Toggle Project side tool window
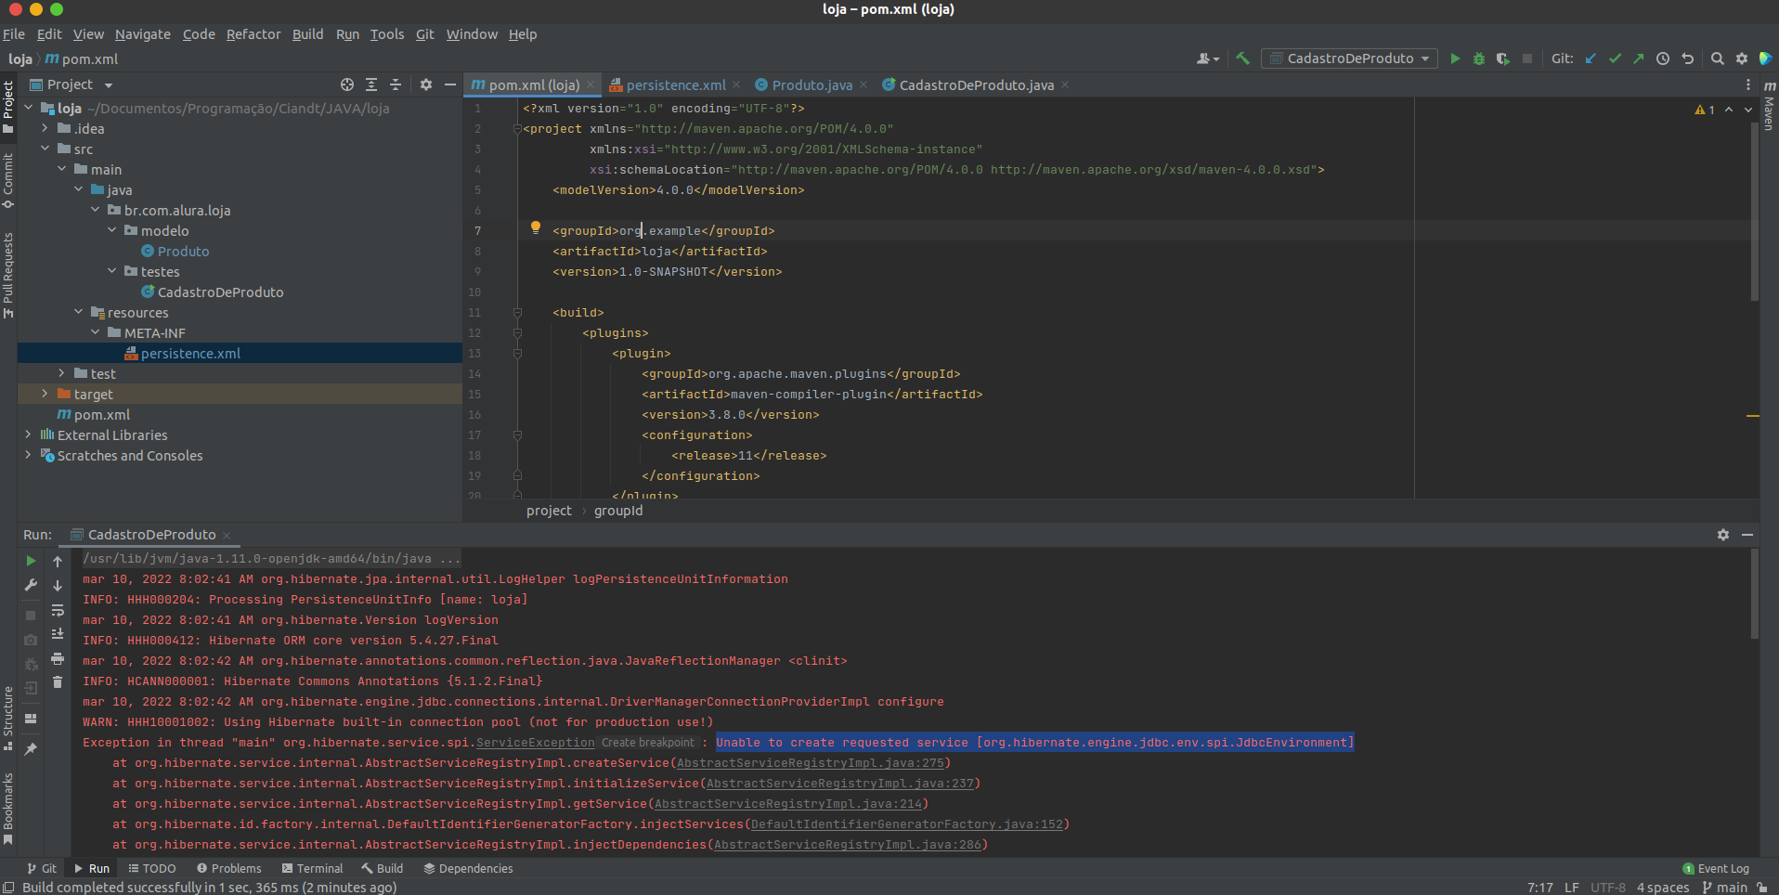Image resolution: width=1779 pixels, height=895 pixels. [x=8, y=106]
